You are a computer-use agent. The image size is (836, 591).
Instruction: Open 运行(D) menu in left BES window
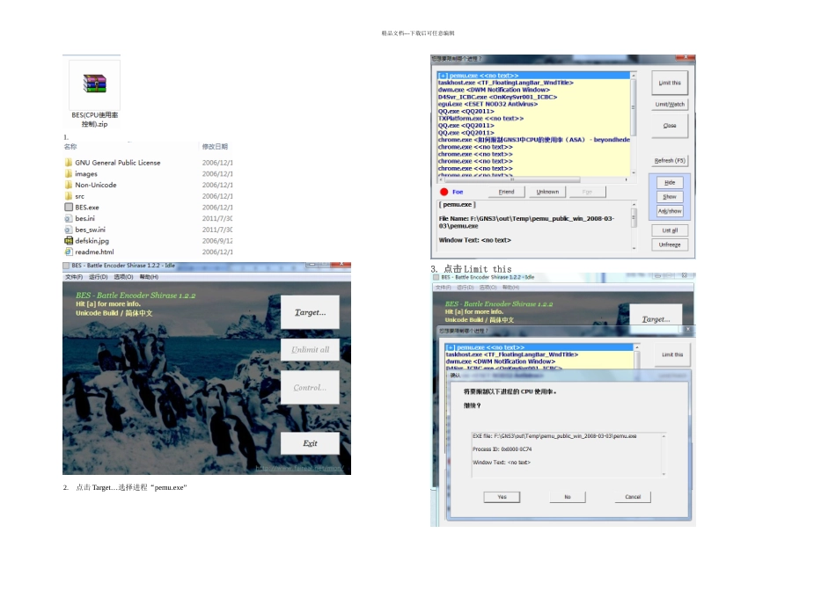(x=98, y=277)
